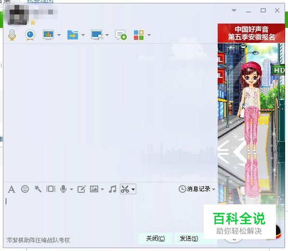Open the 中国好声音 signup banner ad
288x251 pixels.
[251, 33]
